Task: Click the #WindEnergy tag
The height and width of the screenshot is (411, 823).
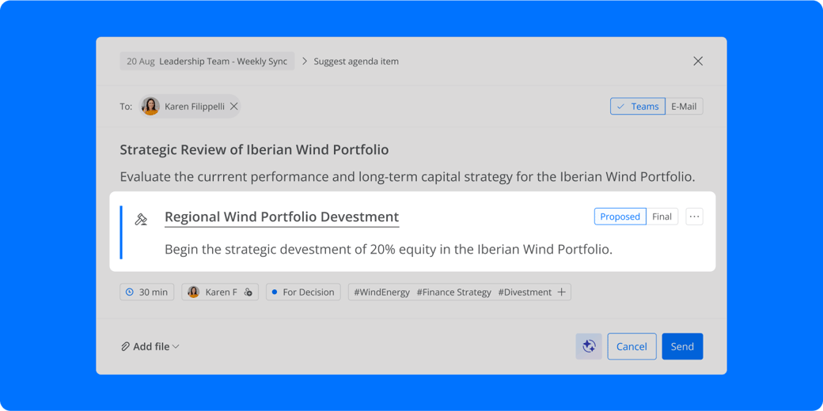Action: 381,292
